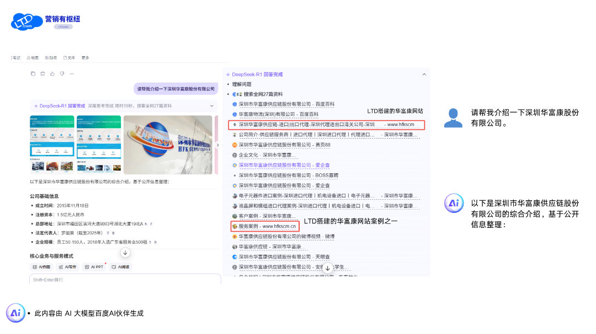Click the AI PPT button
Viewport: 596px width, 334px height.
pos(94,267)
